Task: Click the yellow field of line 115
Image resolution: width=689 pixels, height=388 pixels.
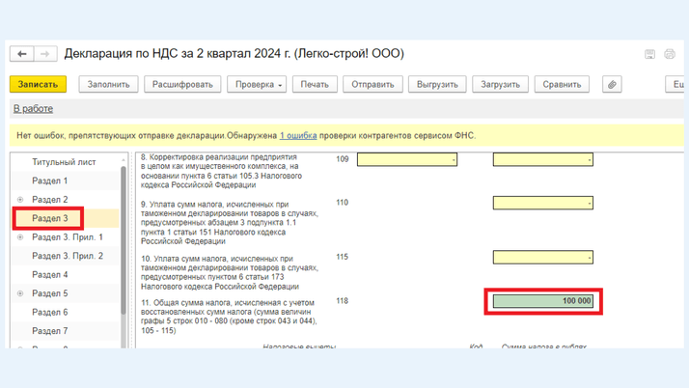Action: click(543, 258)
